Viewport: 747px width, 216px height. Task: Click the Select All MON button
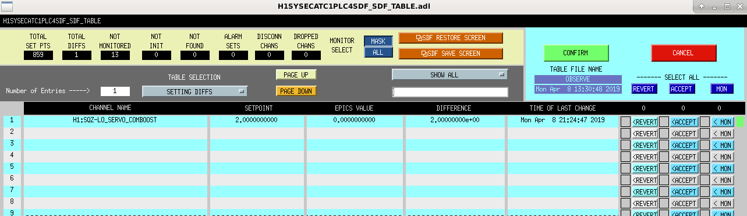click(721, 89)
